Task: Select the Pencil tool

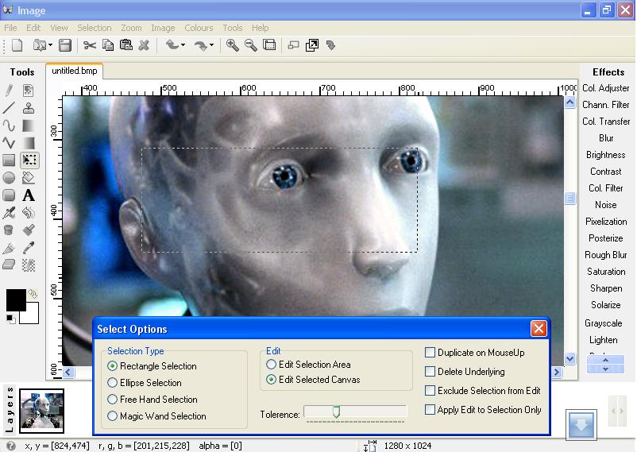Action: pos(9,91)
